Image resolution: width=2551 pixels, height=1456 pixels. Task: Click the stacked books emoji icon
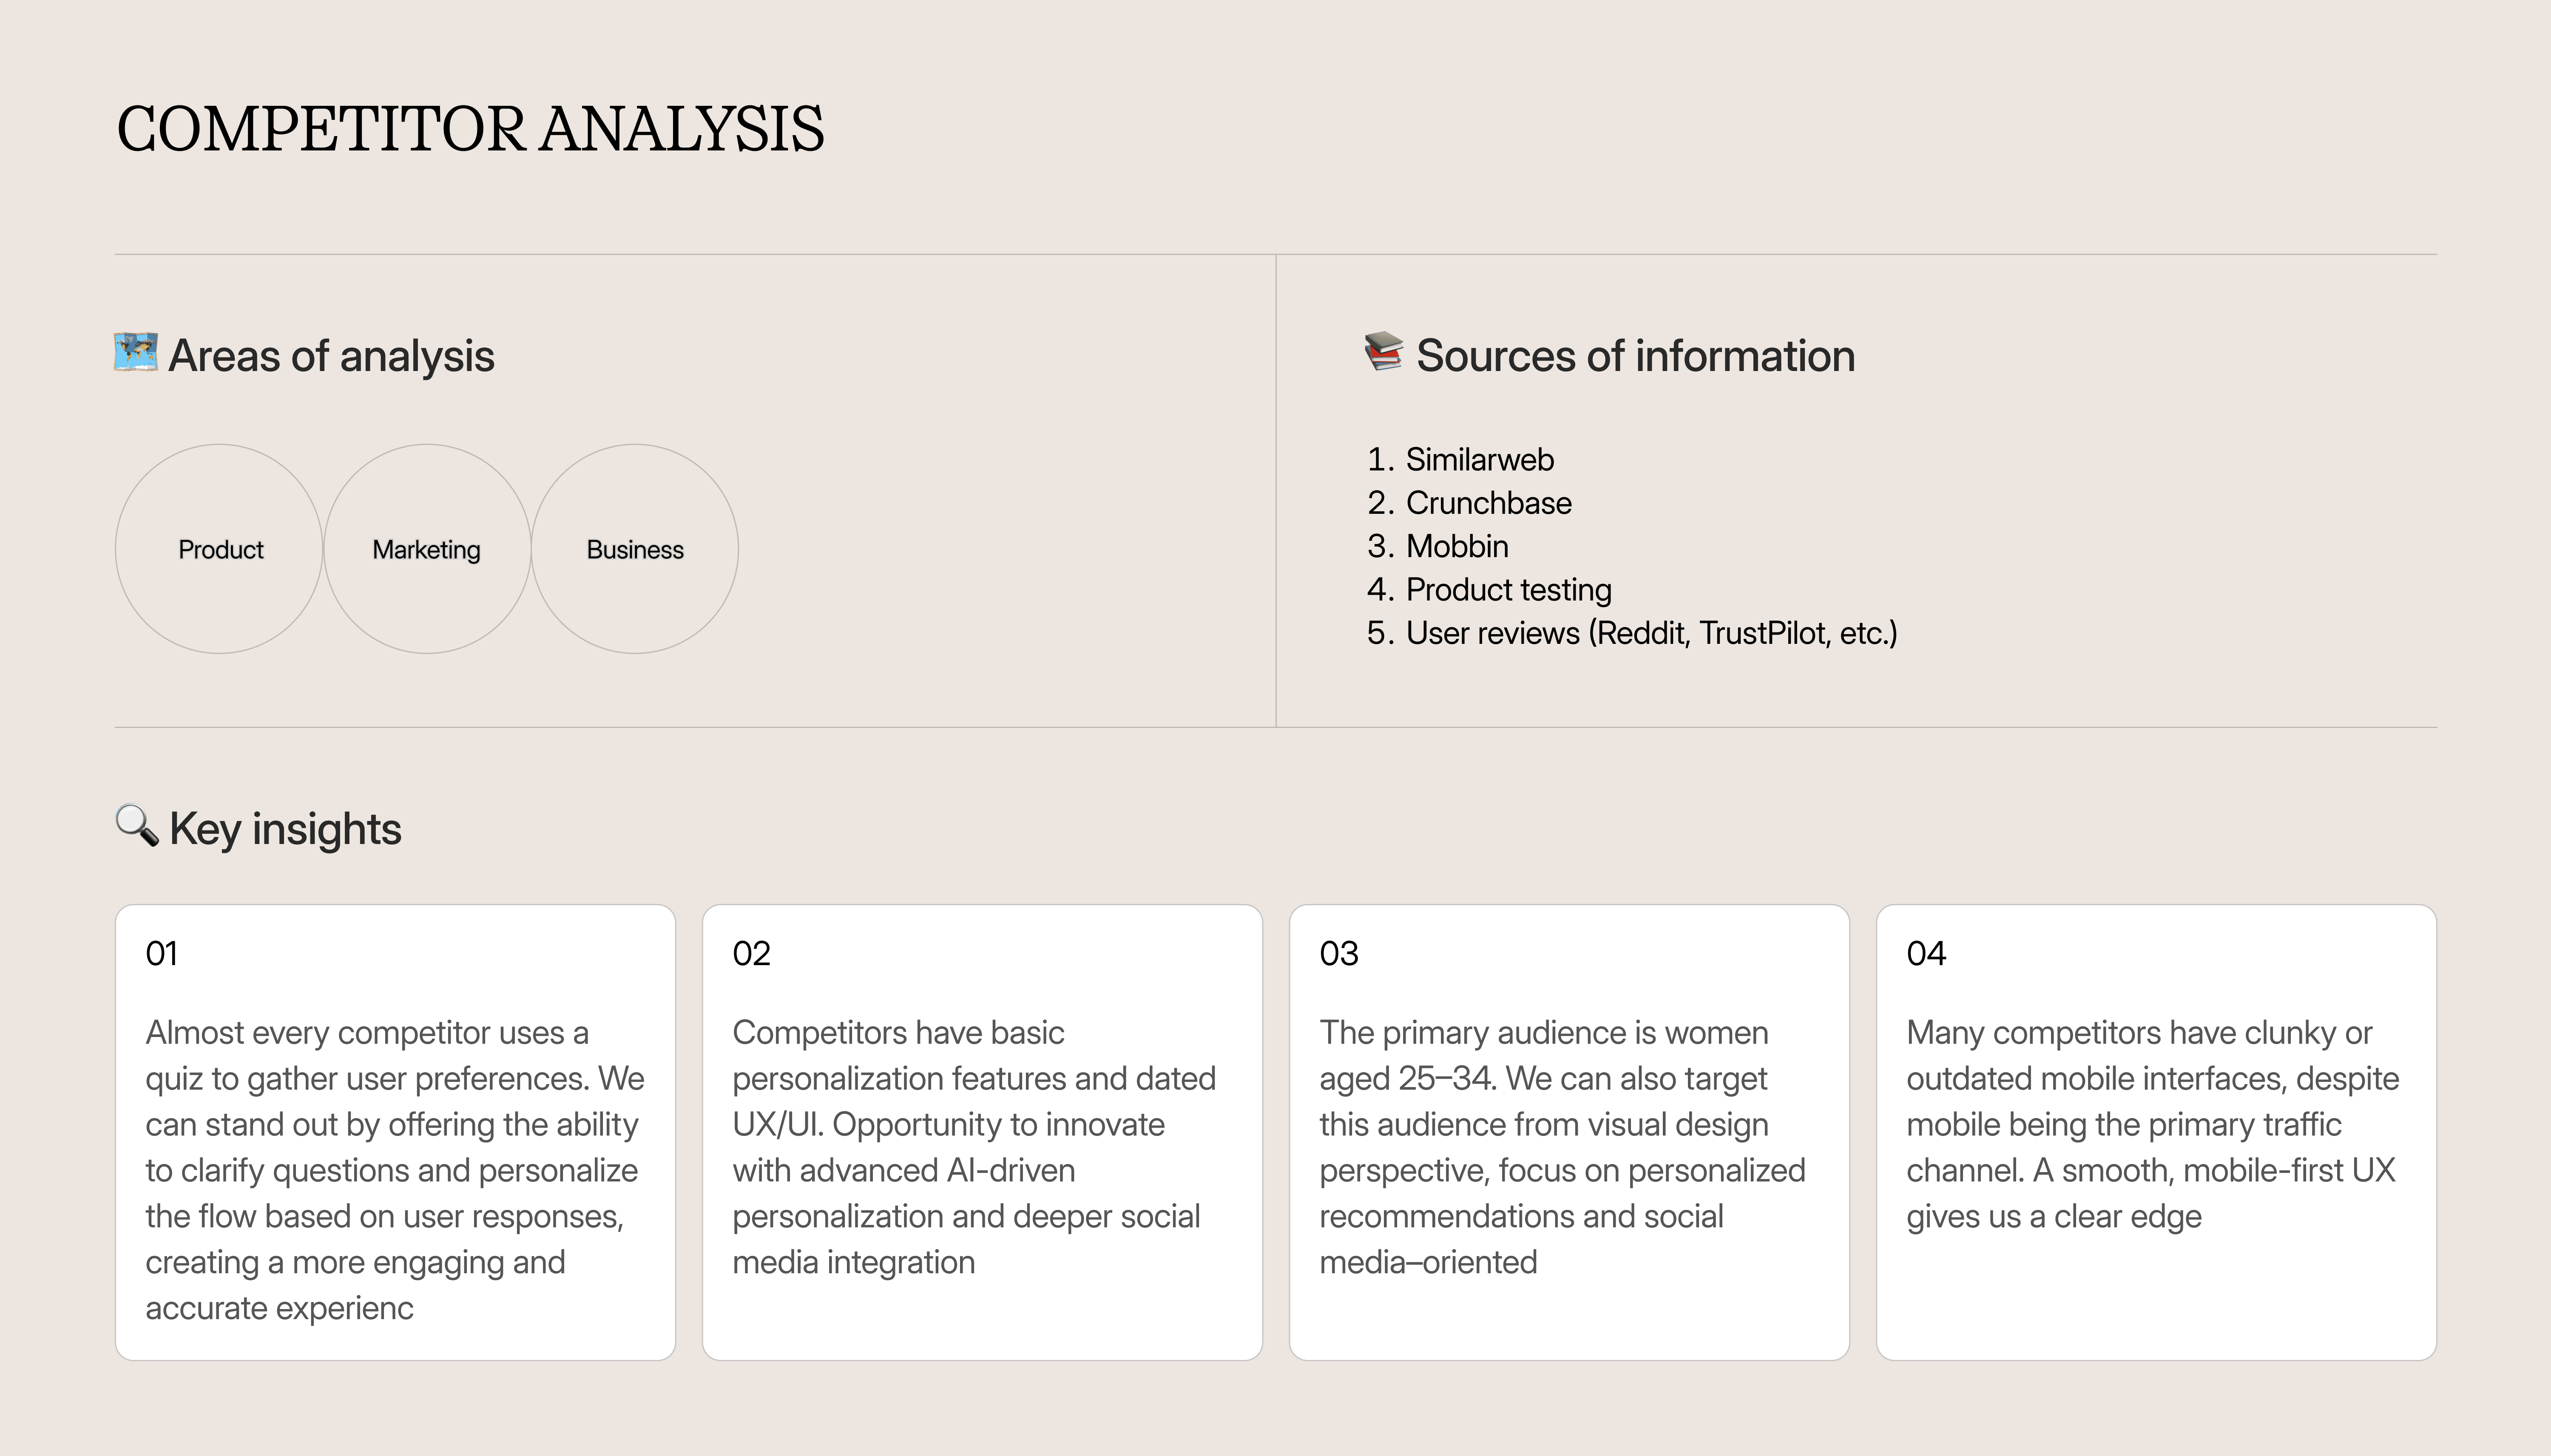point(1384,352)
